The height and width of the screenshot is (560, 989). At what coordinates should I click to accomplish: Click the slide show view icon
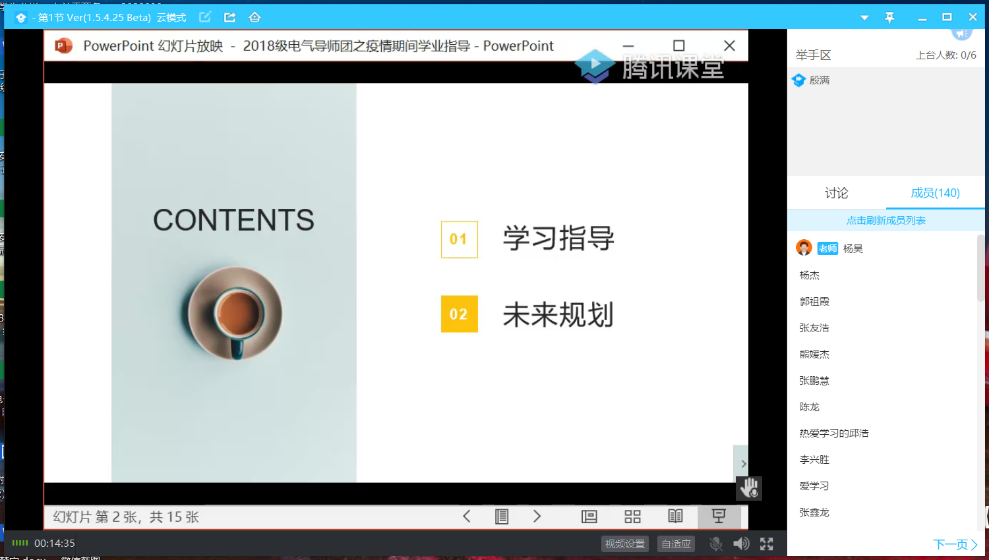(719, 517)
